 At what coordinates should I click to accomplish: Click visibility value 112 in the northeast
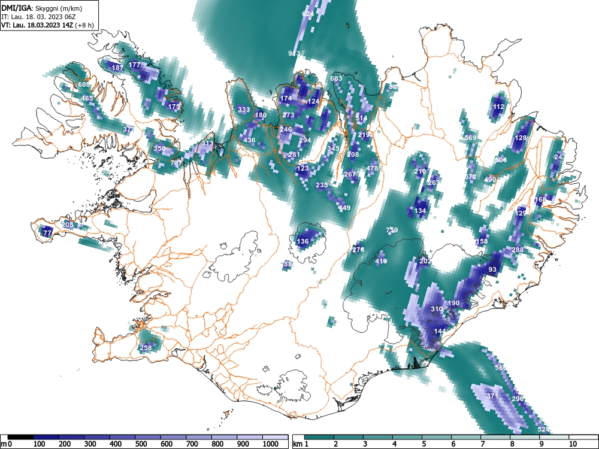[x=498, y=107]
